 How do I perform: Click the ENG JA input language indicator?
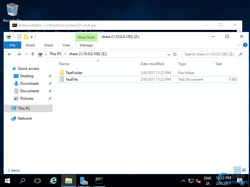tap(207, 181)
